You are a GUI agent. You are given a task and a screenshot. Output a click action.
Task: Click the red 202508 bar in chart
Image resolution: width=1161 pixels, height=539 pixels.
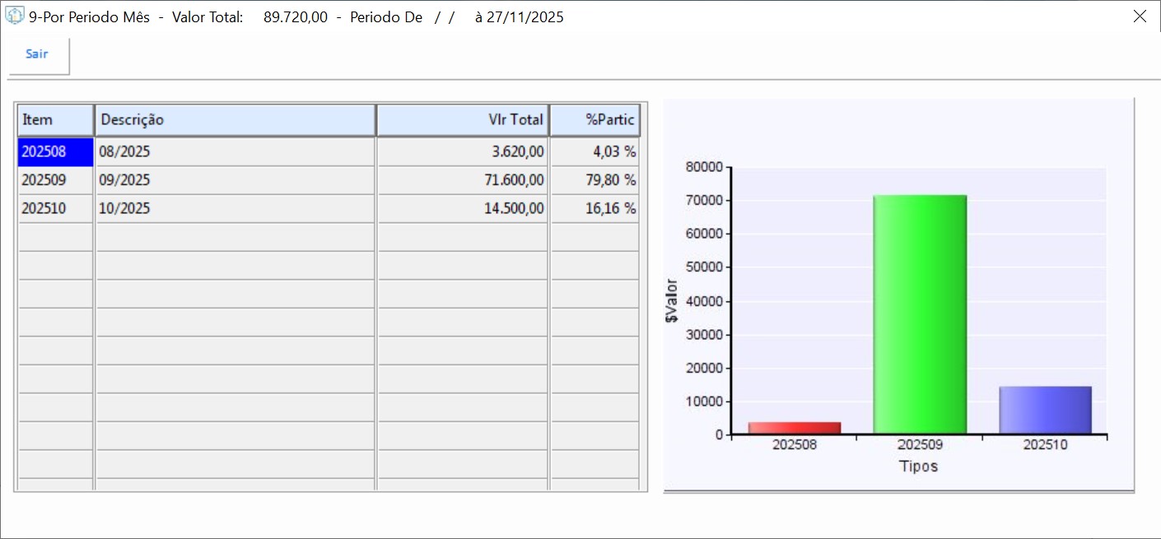[x=795, y=428]
